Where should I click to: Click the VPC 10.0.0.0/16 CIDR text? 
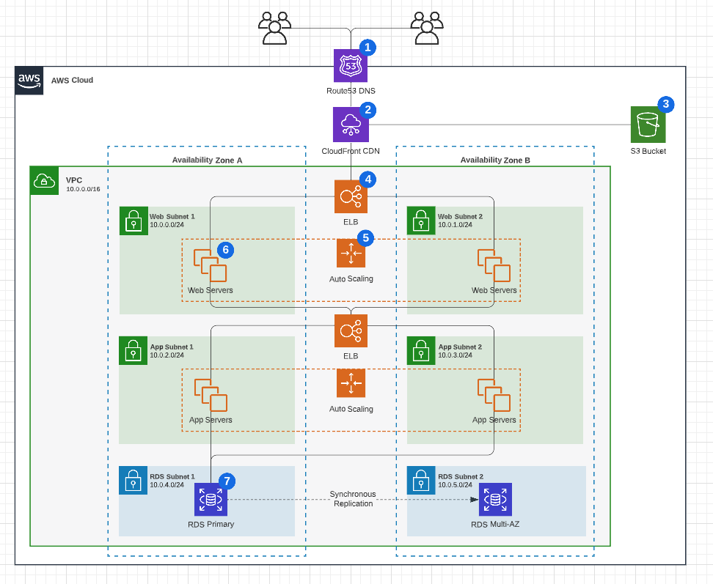tap(83, 189)
